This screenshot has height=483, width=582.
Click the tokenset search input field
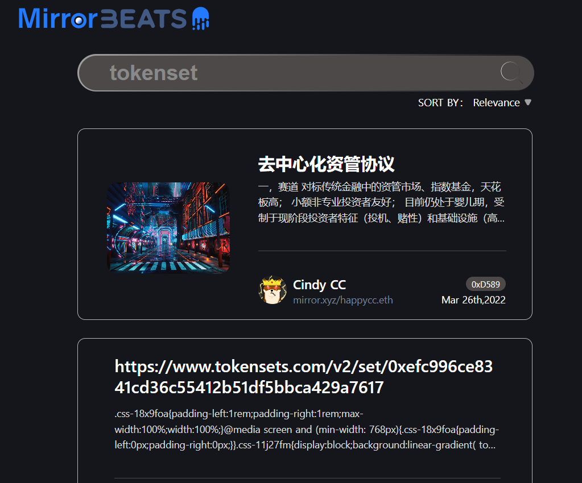(x=305, y=73)
